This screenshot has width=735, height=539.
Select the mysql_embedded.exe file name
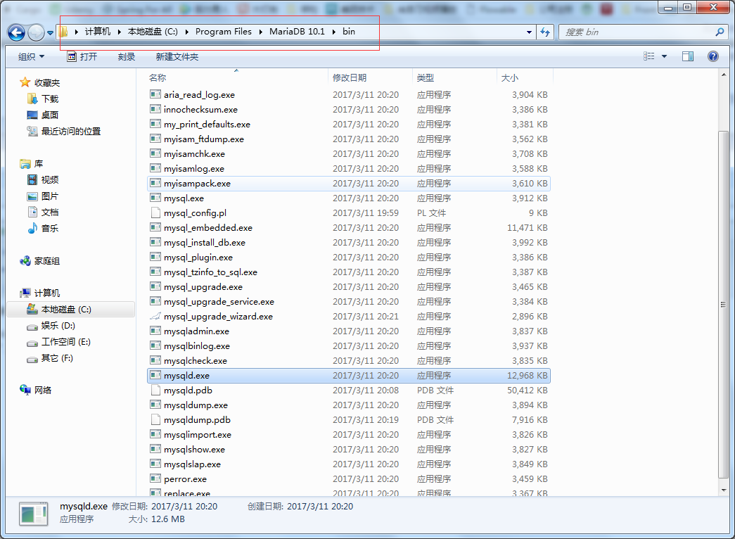coord(208,227)
